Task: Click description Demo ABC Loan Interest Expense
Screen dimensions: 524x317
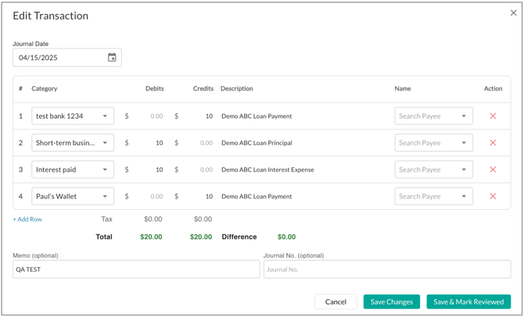Action: coord(267,169)
